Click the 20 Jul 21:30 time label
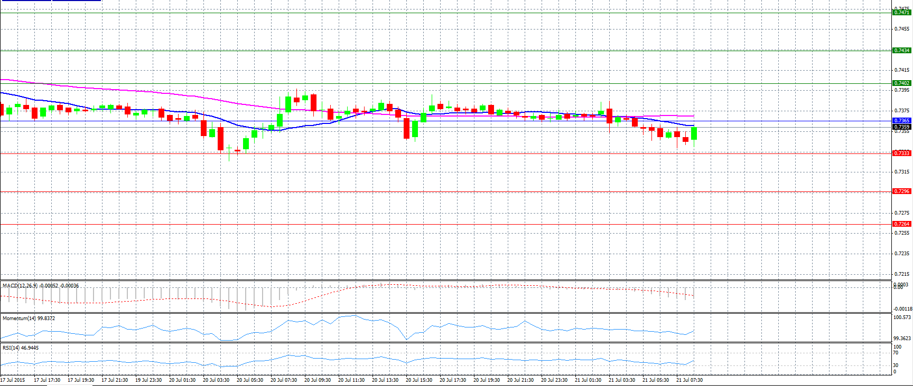This screenshot has width=913, height=386. pos(520,380)
